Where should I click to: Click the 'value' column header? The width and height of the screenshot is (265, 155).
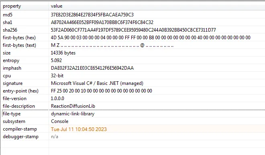pyautogui.click(x=57, y=6)
